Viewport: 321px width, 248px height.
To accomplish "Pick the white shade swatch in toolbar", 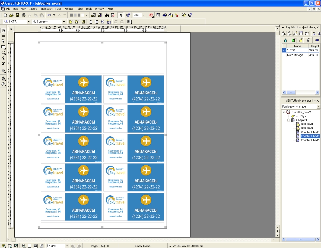I will [83, 15].
